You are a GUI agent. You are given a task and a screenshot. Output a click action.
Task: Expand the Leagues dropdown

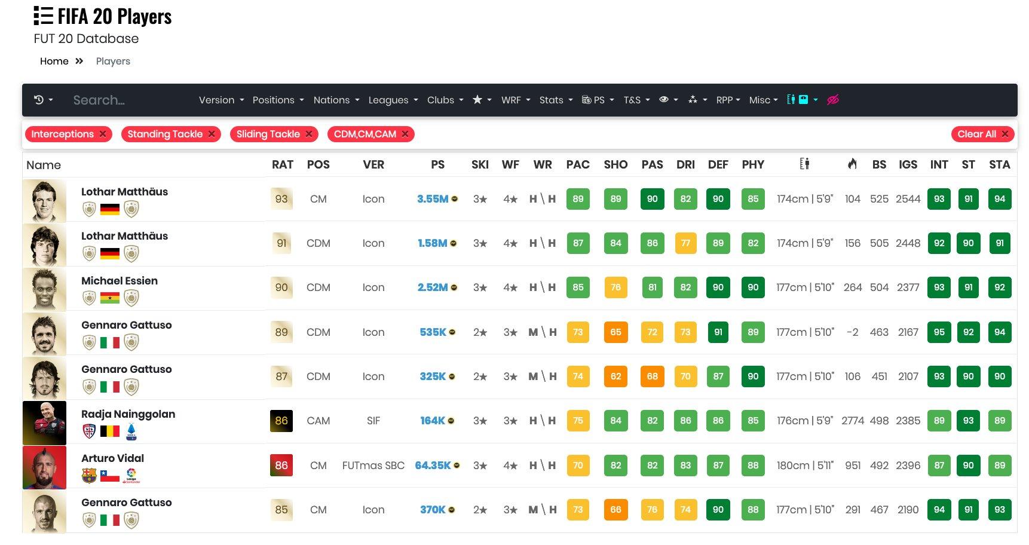click(393, 100)
